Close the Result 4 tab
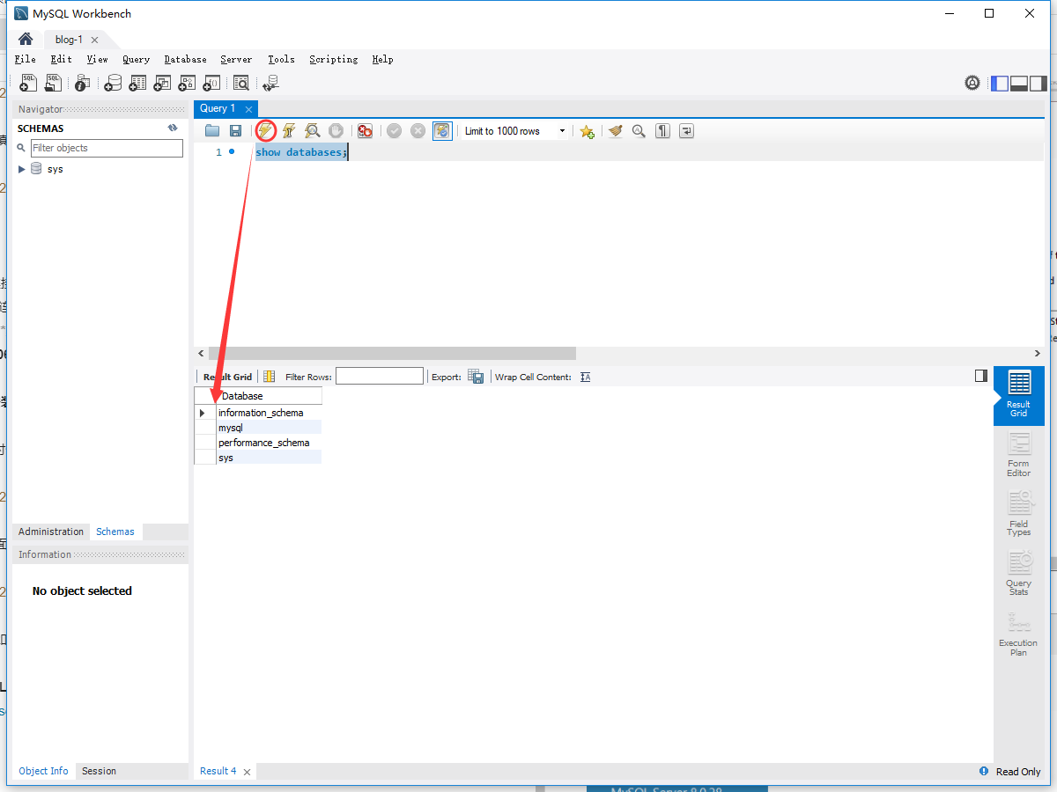This screenshot has width=1057, height=792. coord(248,772)
